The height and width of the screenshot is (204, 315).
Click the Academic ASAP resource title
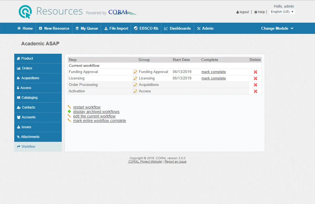coord(40,44)
